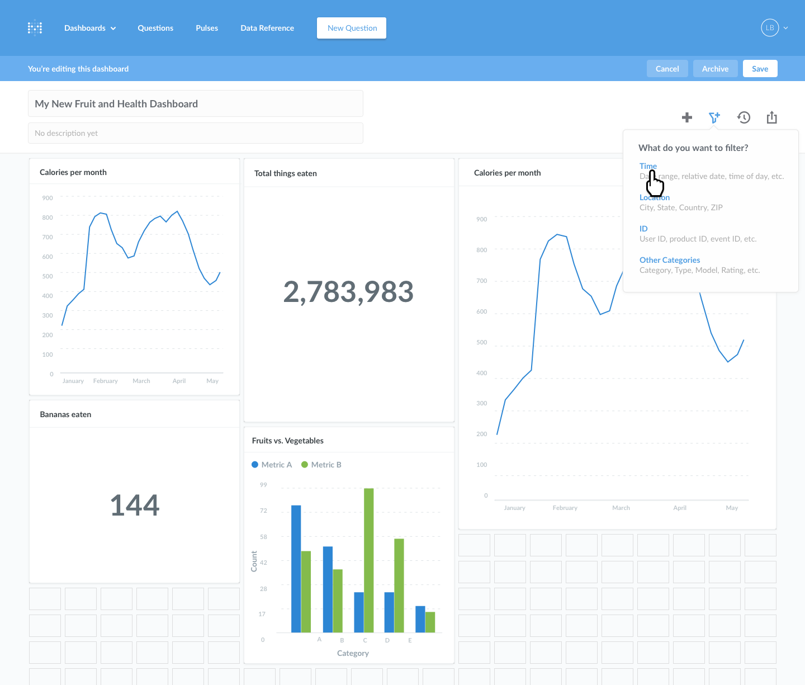Open the dashboard filter icon

point(714,117)
